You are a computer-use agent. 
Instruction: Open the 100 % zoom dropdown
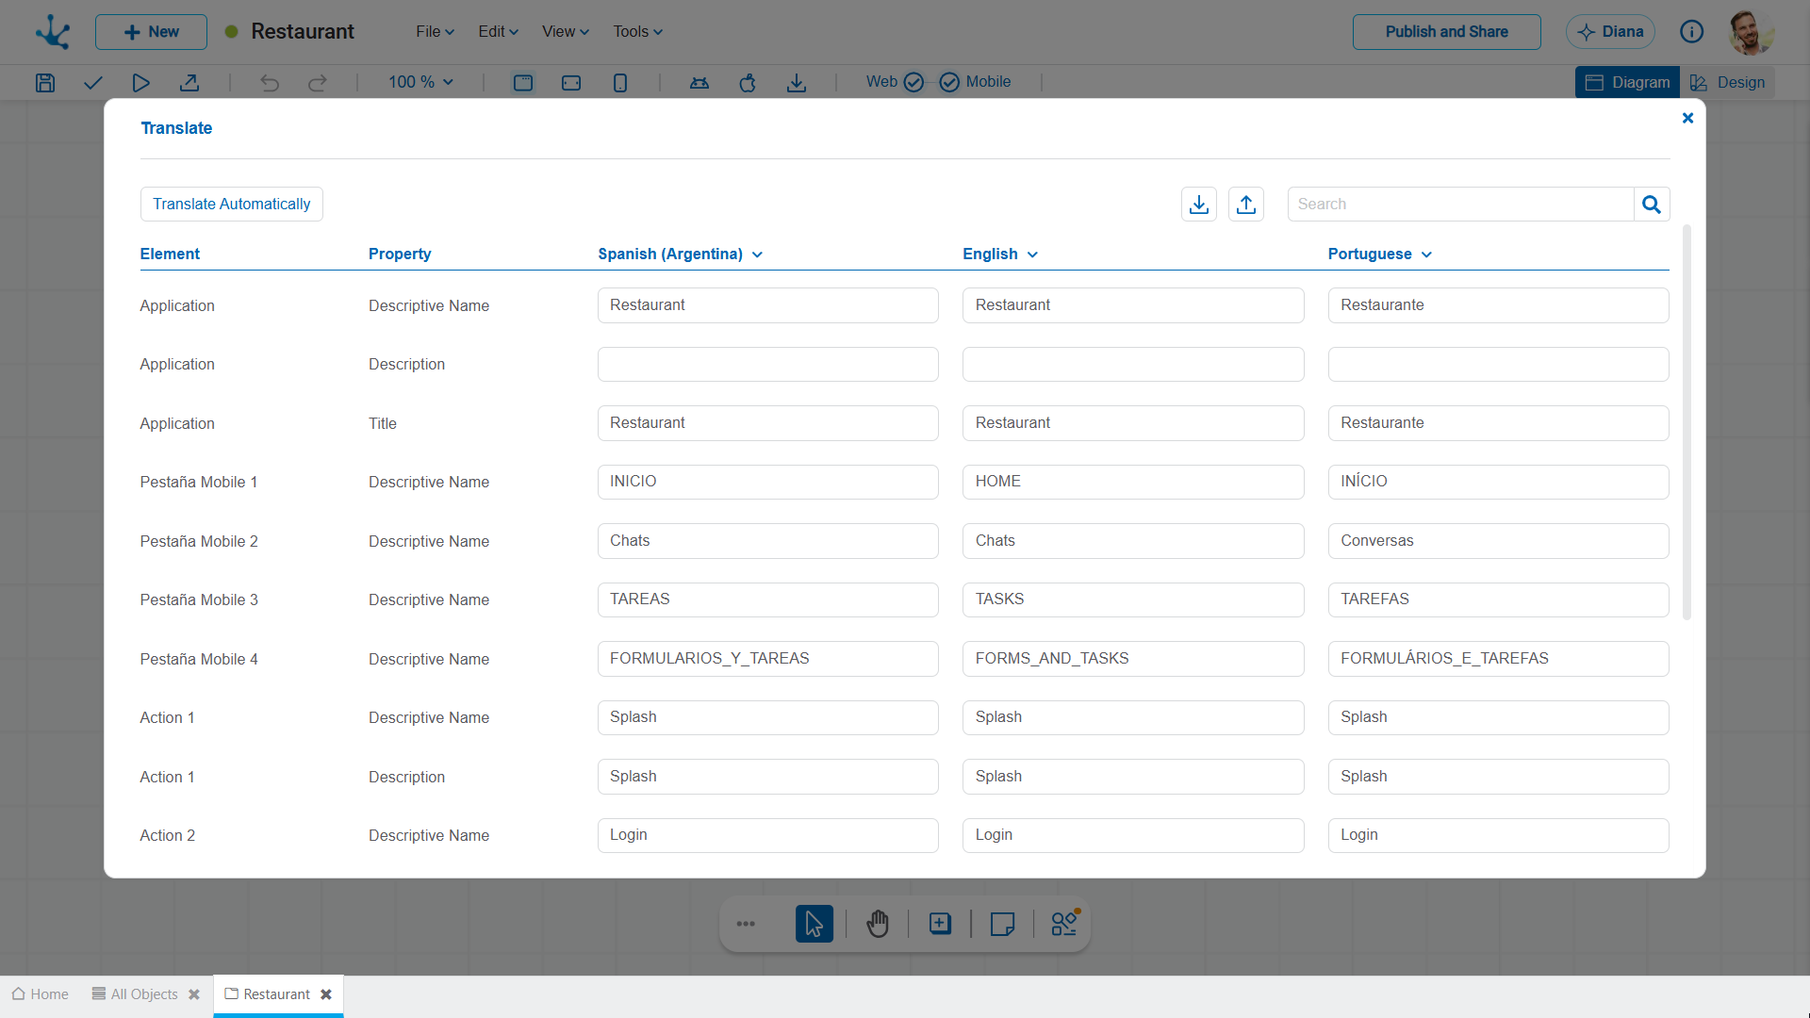tap(421, 83)
